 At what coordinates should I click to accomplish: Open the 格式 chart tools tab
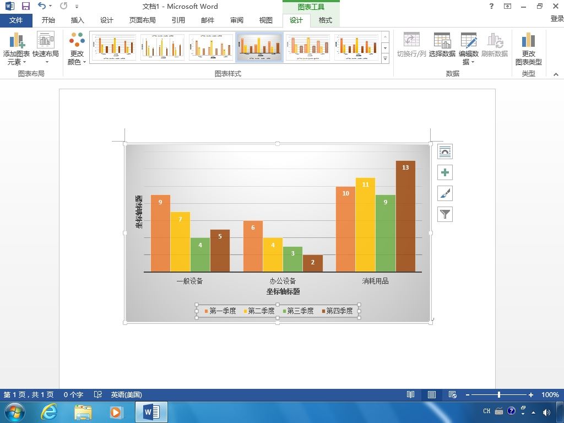[325, 20]
